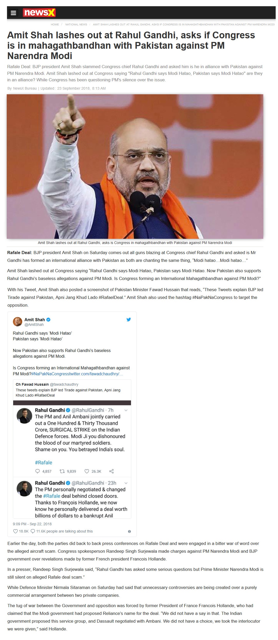Expand the chevron on Rahul's 7h tweet

[126, 410]
